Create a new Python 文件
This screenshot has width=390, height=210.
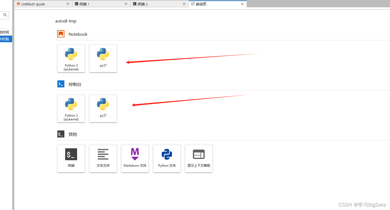(x=167, y=159)
